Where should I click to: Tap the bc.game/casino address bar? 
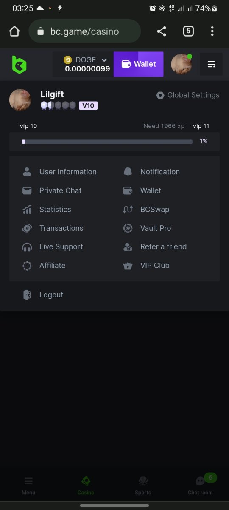point(84,31)
